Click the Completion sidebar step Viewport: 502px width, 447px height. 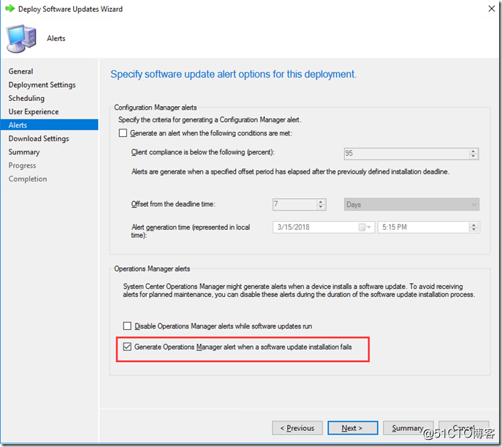pos(28,179)
